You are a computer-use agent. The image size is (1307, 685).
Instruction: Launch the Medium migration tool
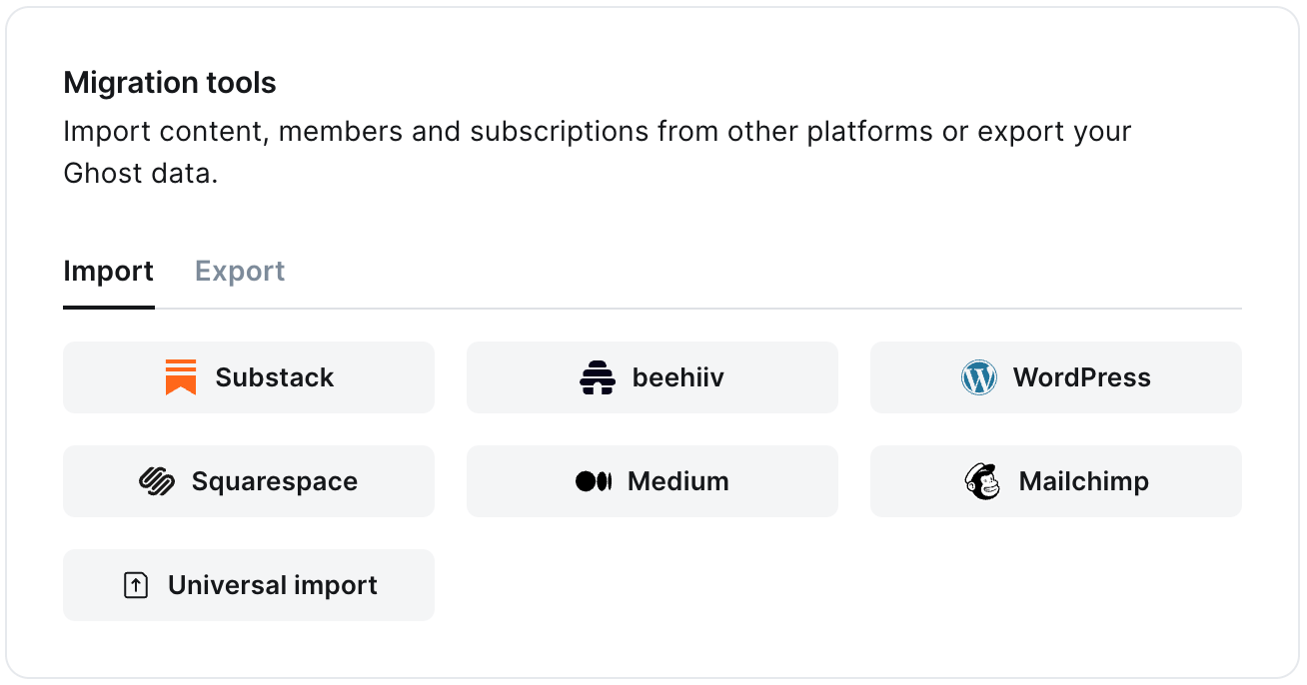point(652,481)
